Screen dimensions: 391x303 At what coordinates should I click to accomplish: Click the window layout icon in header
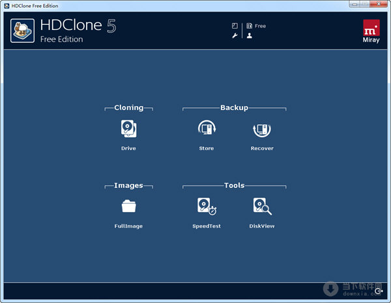[x=235, y=25]
